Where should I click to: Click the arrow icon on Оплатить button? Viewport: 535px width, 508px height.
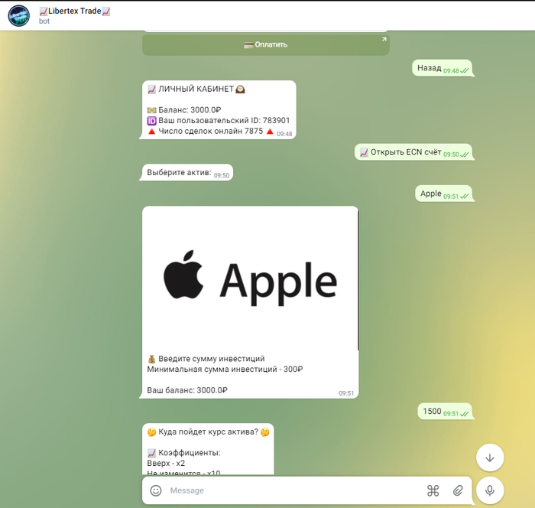tap(384, 40)
